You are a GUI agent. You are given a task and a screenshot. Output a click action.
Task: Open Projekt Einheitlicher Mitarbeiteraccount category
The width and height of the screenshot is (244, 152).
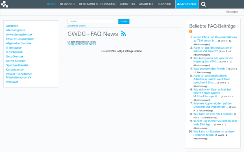point(19,76)
